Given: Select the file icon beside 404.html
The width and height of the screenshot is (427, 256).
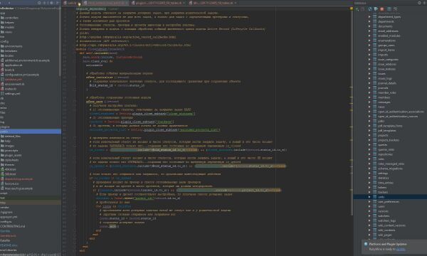Looking at the screenshot, I should coord(2,169).
